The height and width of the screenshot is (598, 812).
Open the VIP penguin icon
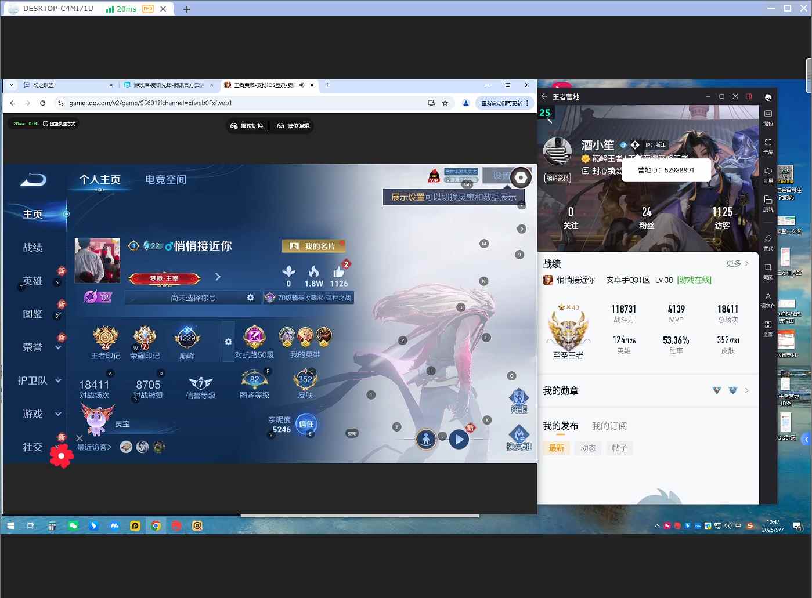(434, 175)
